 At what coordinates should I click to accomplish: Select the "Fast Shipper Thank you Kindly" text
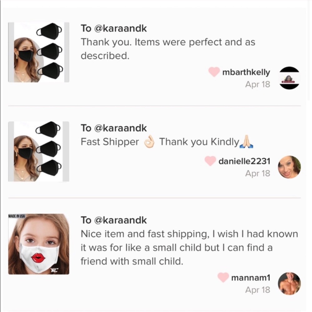tap(167, 142)
